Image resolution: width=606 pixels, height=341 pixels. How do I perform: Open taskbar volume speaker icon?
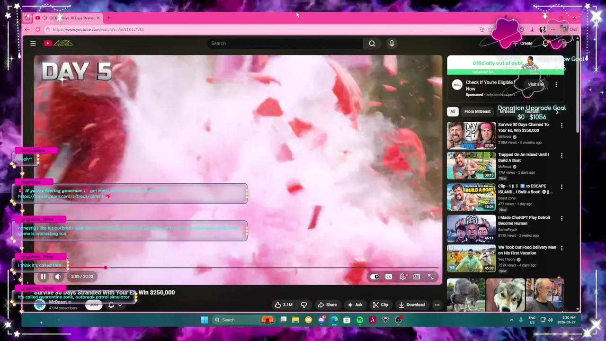tap(550, 320)
